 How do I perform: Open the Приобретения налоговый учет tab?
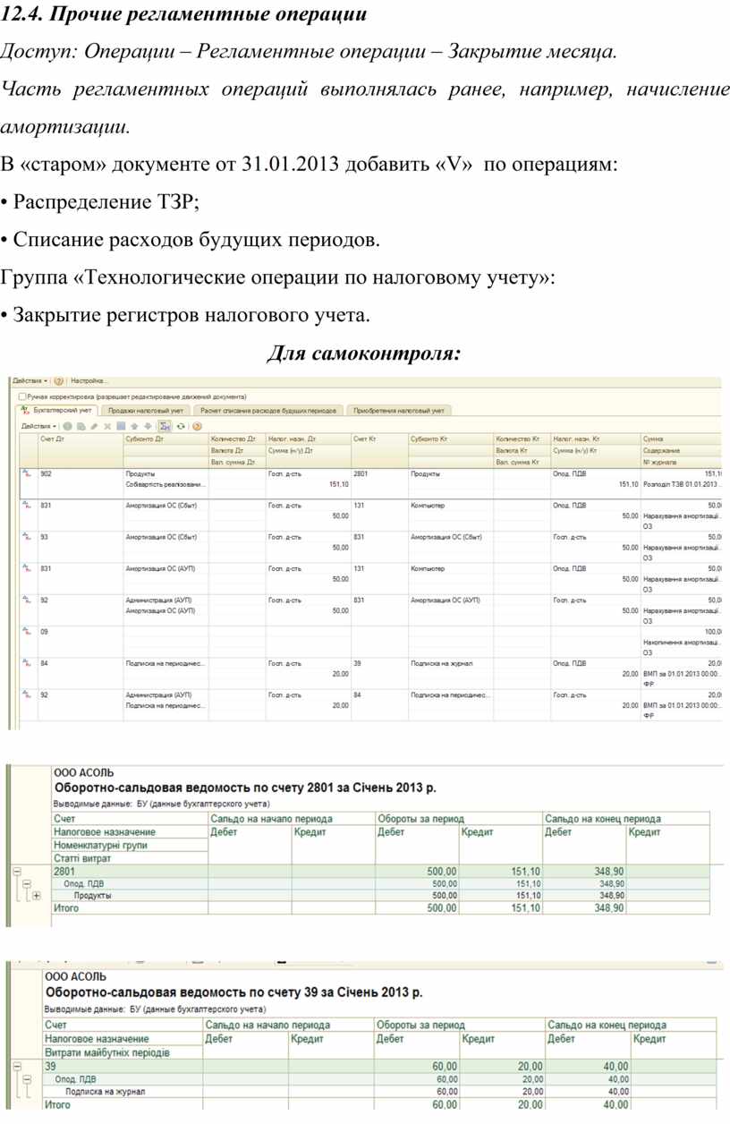[399, 410]
